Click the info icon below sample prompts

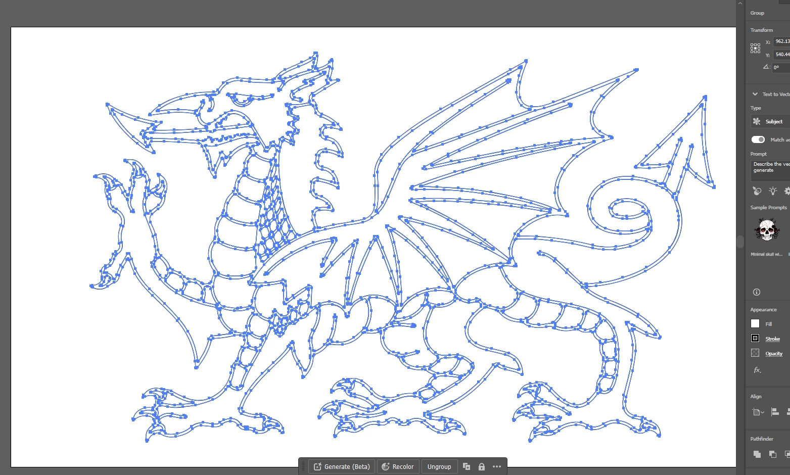click(x=757, y=292)
